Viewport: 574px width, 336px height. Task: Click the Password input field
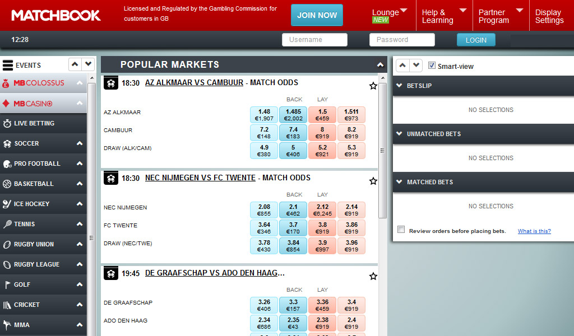[x=402, y=40]
